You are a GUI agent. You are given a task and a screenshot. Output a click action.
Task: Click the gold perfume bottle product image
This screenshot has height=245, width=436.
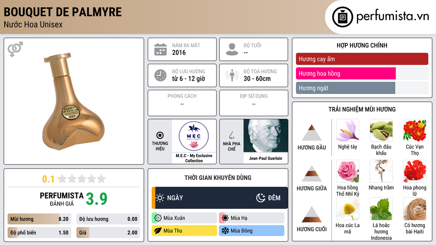click(x=74, y=101)
